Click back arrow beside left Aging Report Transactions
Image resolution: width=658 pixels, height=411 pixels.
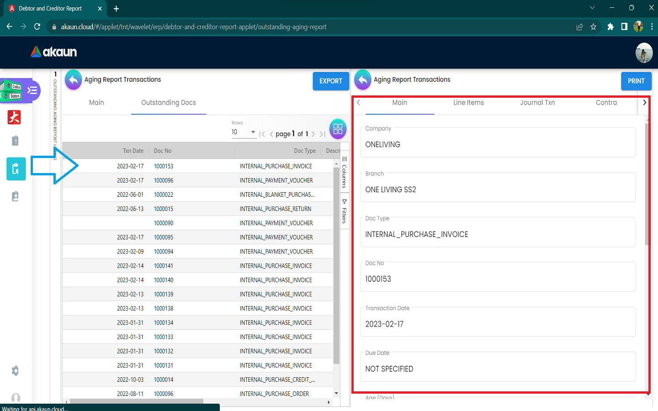tap(74, 80)
